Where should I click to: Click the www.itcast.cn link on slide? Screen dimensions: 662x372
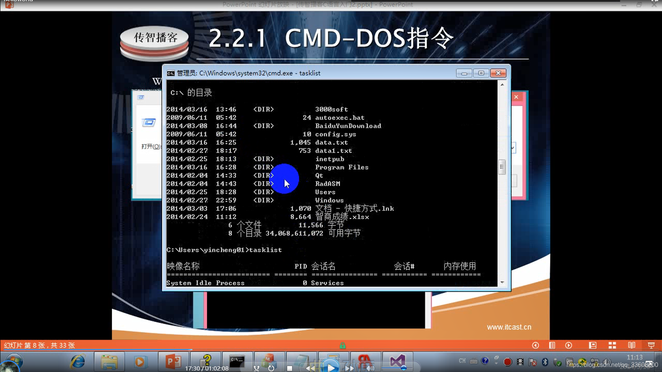tap(509, 327)
